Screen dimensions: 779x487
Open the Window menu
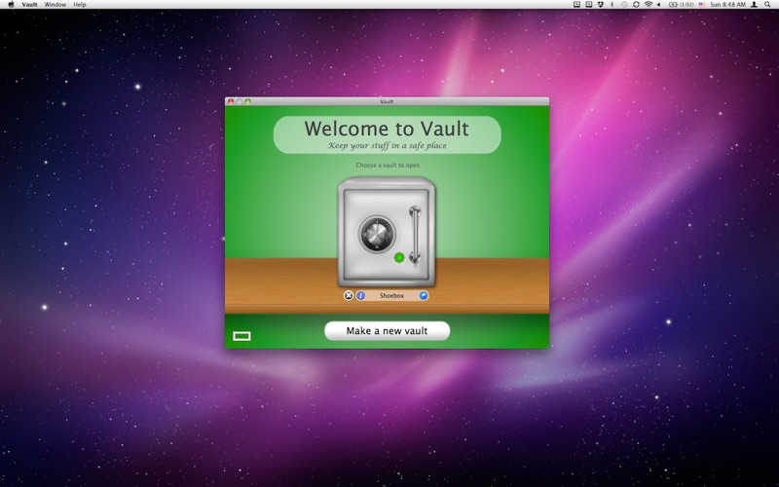[x=56, y=5]
